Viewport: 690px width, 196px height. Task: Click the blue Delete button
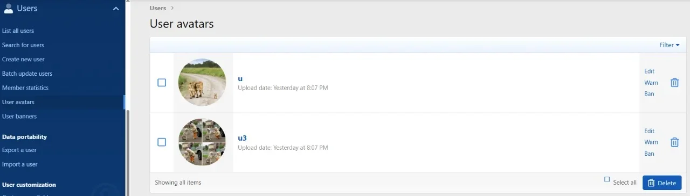click(x=661, y=183)
